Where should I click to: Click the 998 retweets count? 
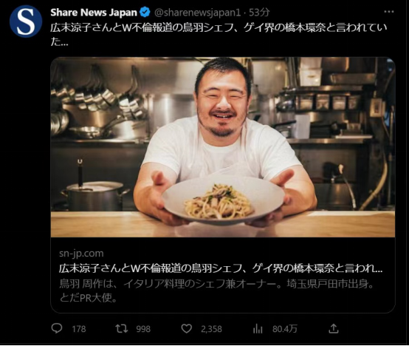(x=143, y=329)
